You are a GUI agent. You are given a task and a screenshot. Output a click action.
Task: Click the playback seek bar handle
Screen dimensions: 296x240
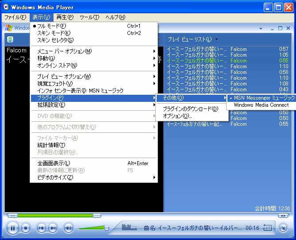coord(97,216)
